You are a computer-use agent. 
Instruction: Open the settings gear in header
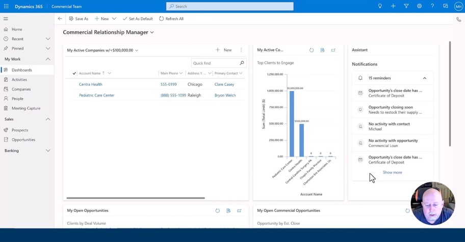pos(419,6)
